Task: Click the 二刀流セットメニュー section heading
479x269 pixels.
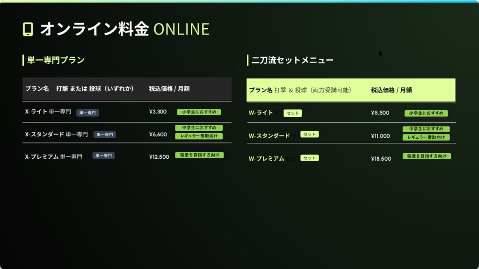Action: pyautogui.click(x=292, y=60)
